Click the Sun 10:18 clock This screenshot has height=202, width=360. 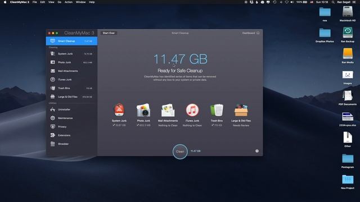pyautogui.click(x=322, y=2)
